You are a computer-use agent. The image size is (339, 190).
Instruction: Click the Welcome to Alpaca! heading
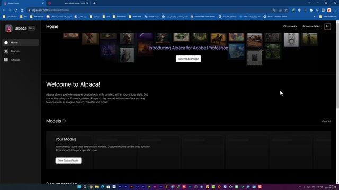(x=73, y=84)
